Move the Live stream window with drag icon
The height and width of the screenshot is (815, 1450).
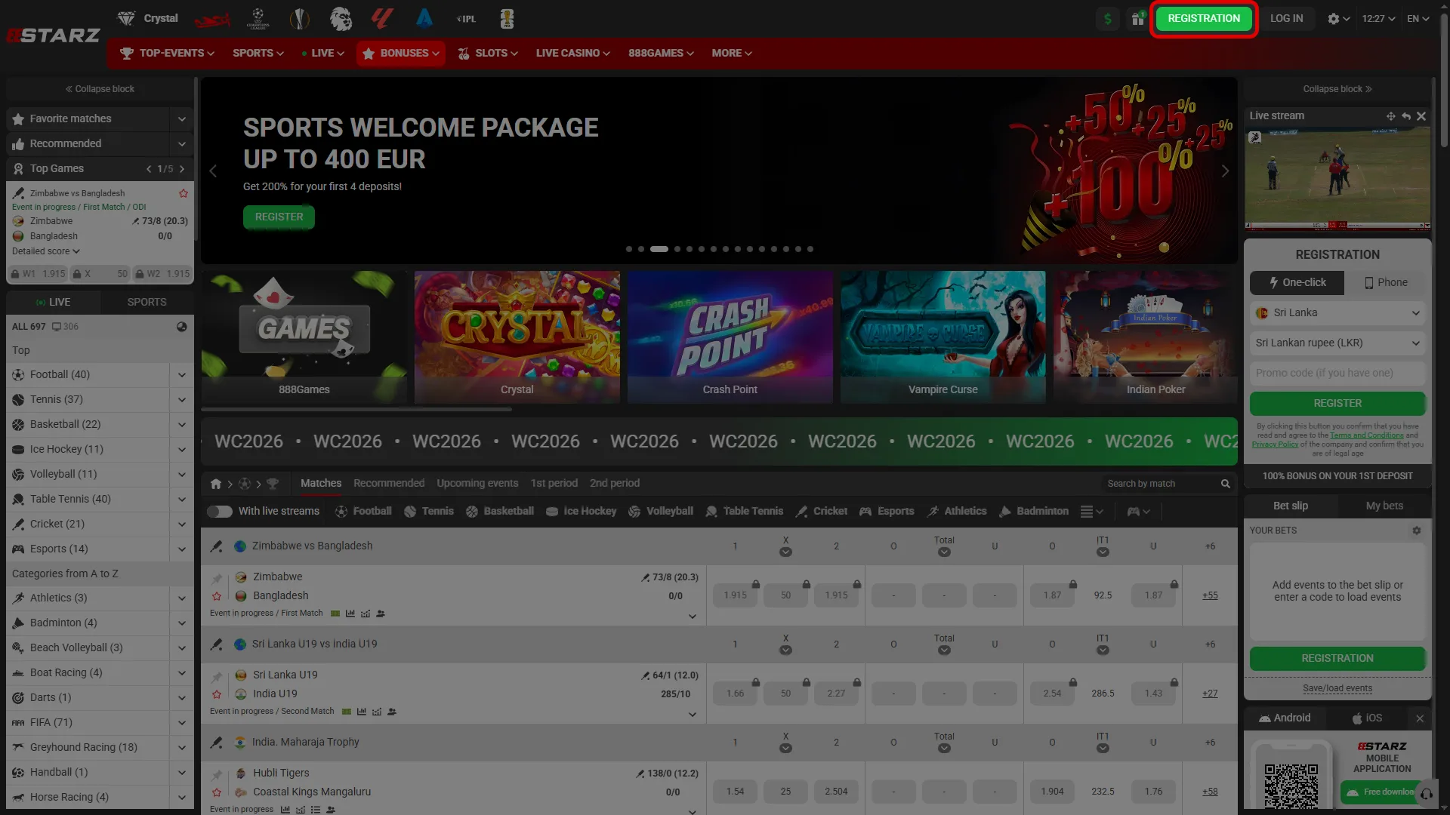[1390, 116]
